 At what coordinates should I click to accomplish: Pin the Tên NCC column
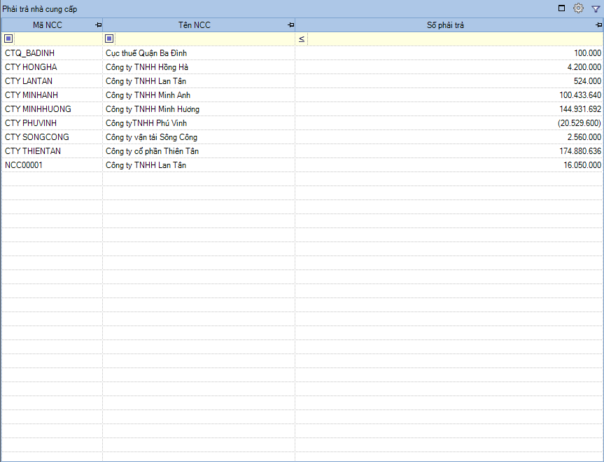290,25
